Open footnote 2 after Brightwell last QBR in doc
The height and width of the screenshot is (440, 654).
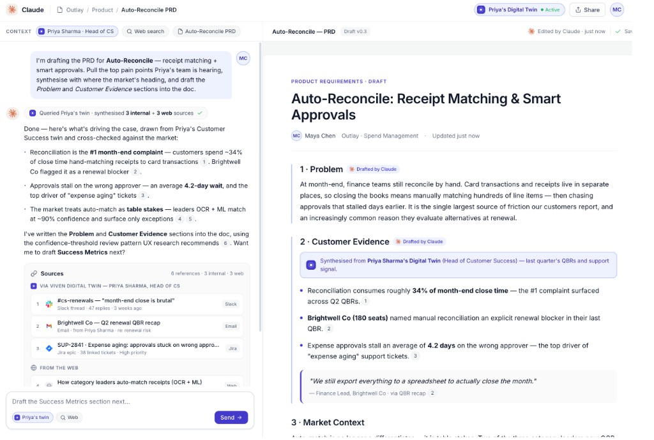coord(329,329)
